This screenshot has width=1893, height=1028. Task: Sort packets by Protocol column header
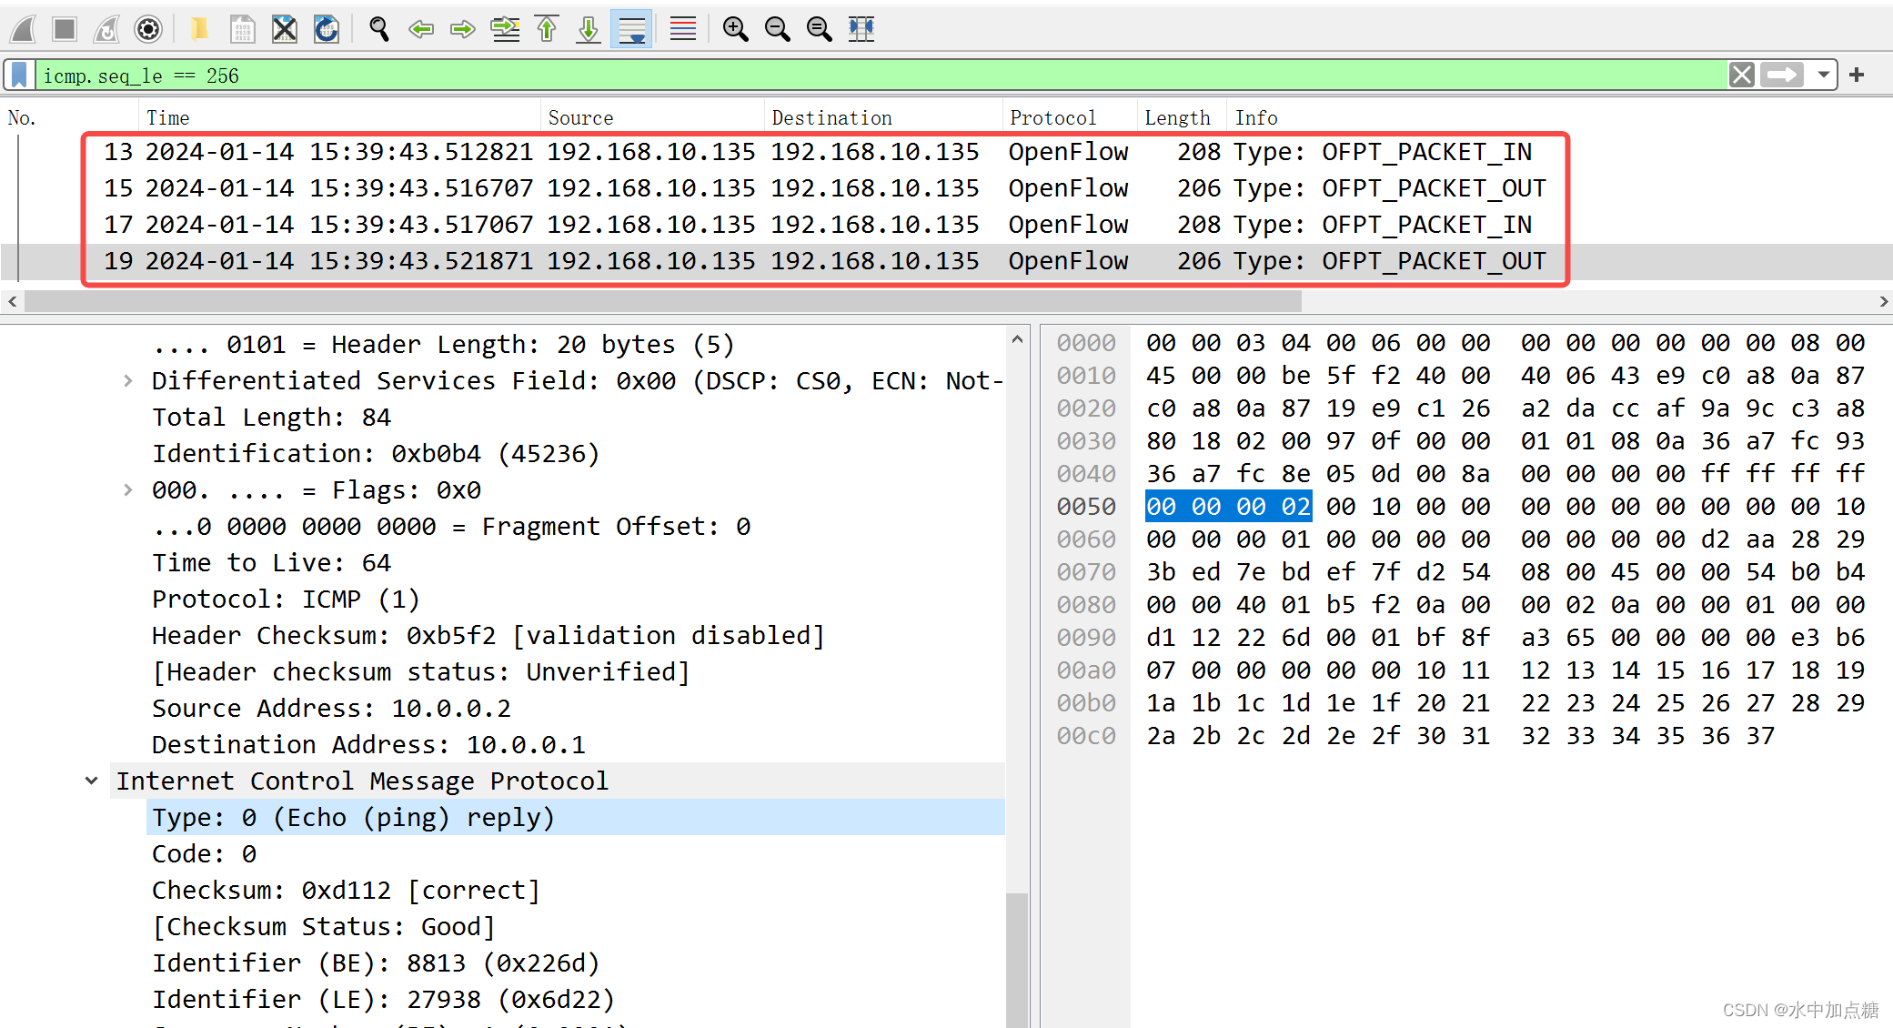tap(1052, 117)
